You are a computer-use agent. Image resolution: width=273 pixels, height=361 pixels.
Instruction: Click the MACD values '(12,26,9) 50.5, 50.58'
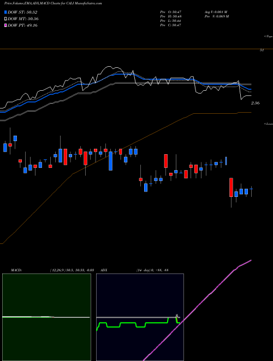(68, 270)
